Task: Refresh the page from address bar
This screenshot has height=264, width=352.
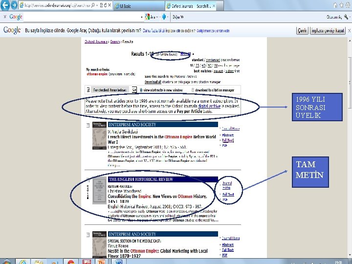Action: (x=105, y=5)
